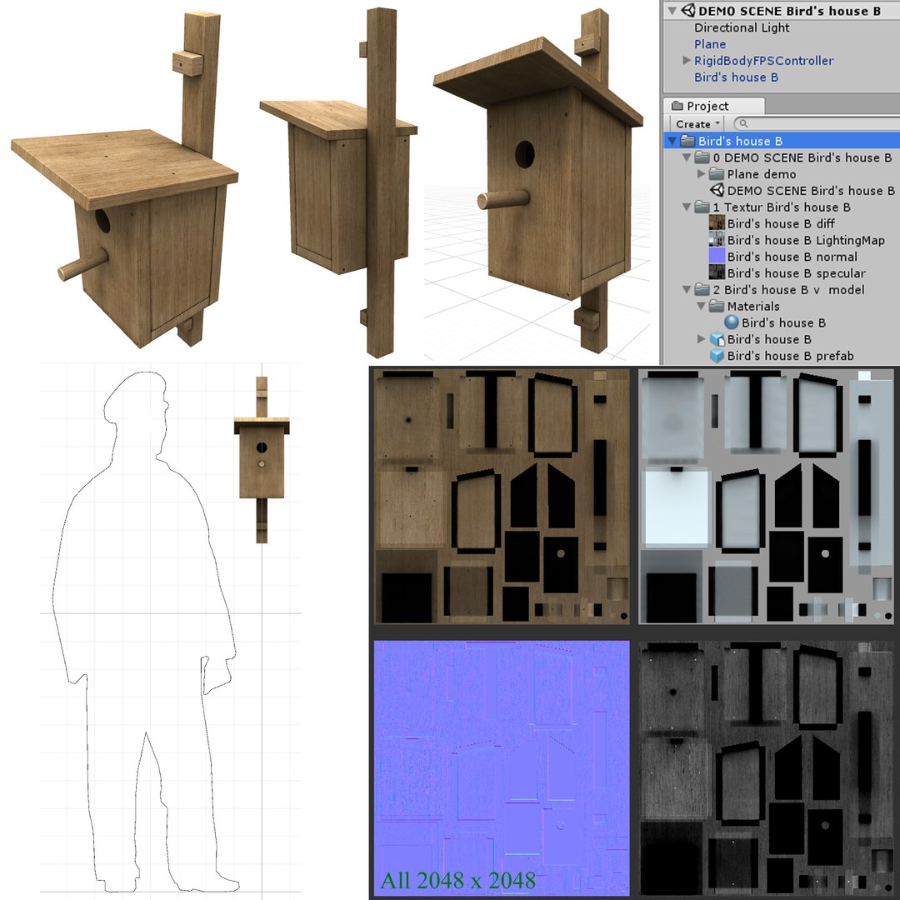Collapse the 0 DEMO SCENE Bird's house B folder
The width and height of the screenshot is (900, 900).
pyautogui.click(x=687, y=157)
